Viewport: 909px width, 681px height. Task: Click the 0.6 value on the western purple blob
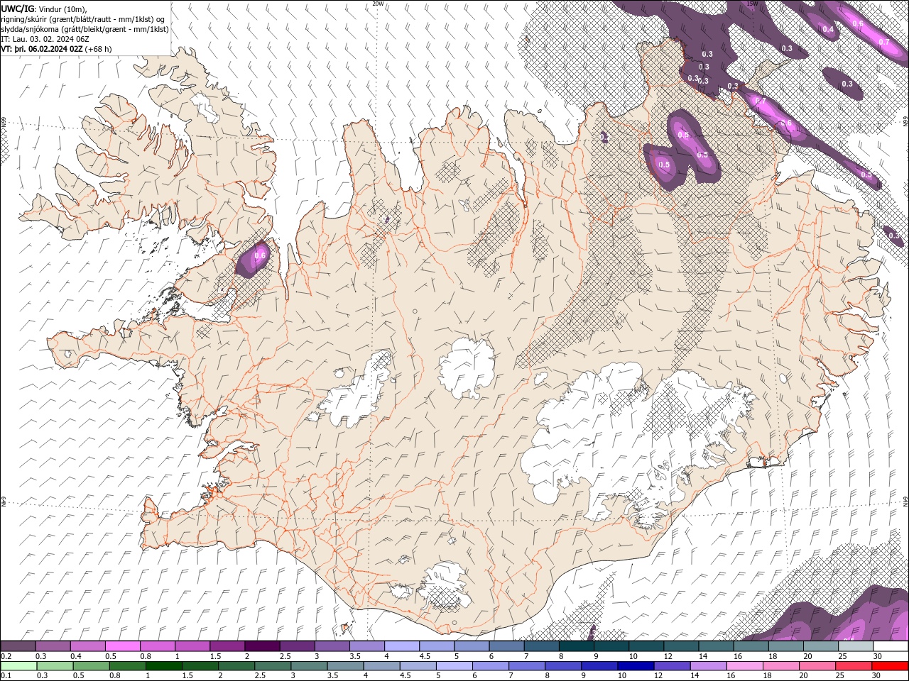(259, 255)
